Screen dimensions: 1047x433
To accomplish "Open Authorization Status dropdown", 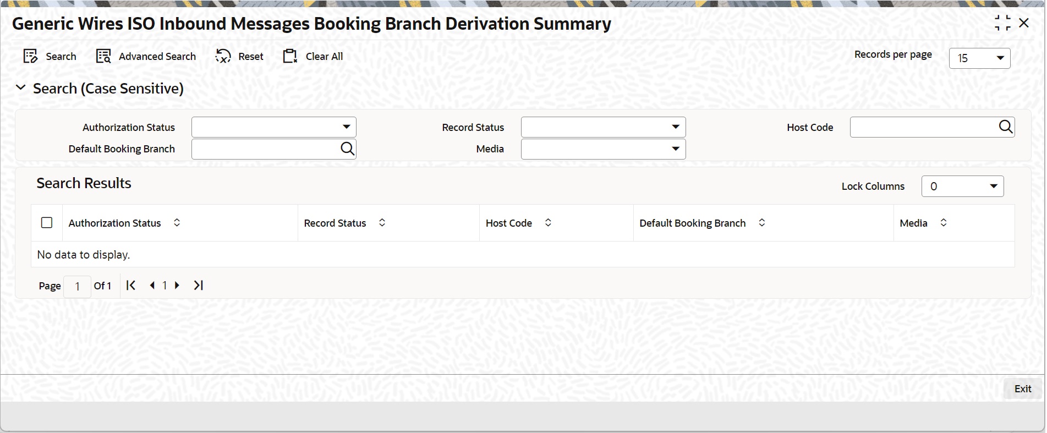I will (274, 127).
